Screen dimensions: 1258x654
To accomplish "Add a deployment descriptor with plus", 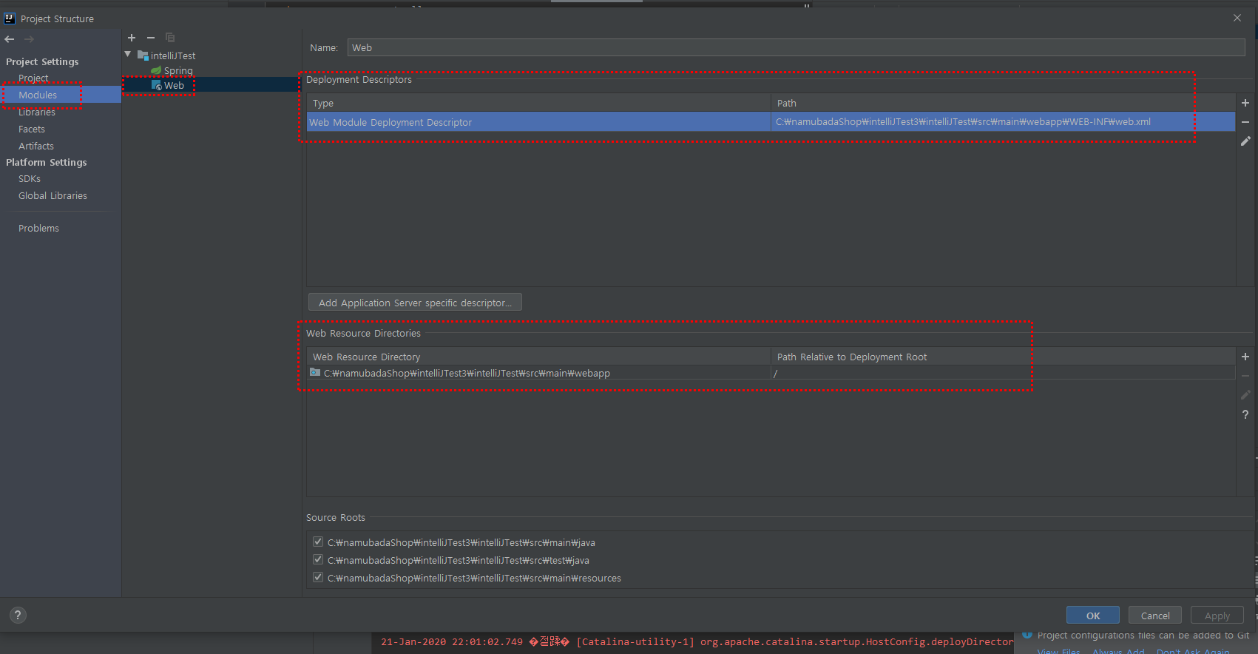I will (1245, 103).
